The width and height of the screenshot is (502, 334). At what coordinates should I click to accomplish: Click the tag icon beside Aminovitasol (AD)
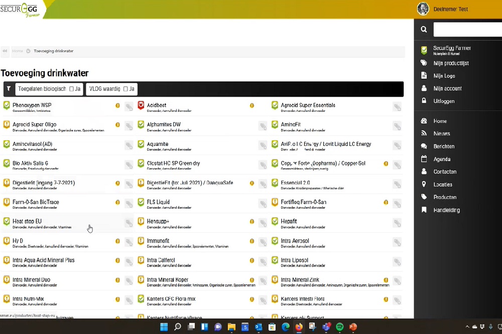coord(129,146)
